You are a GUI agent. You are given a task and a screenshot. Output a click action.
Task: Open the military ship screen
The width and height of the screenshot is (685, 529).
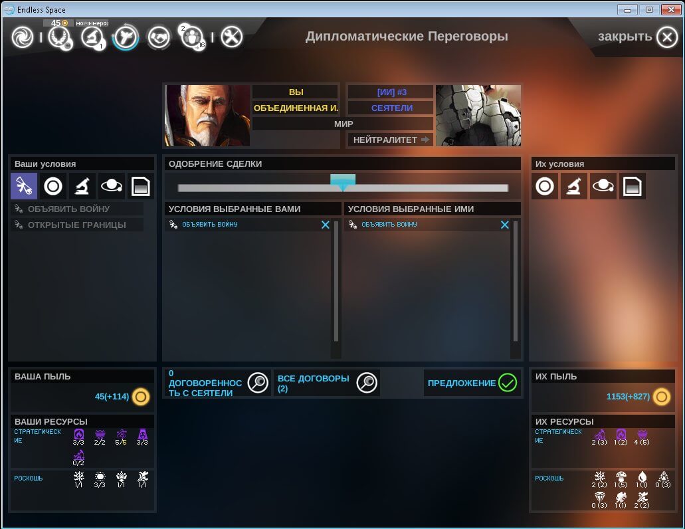click(x=125, y=37)
